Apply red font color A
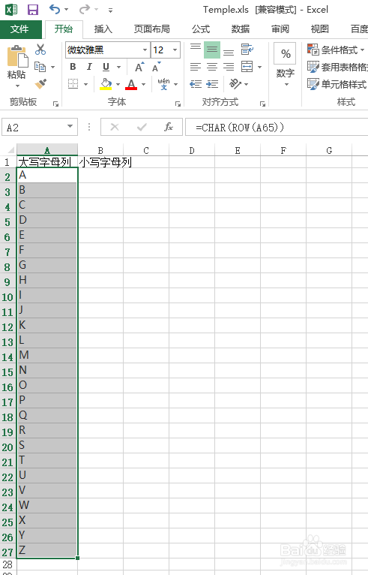368x575 pixels. [131, 84]
